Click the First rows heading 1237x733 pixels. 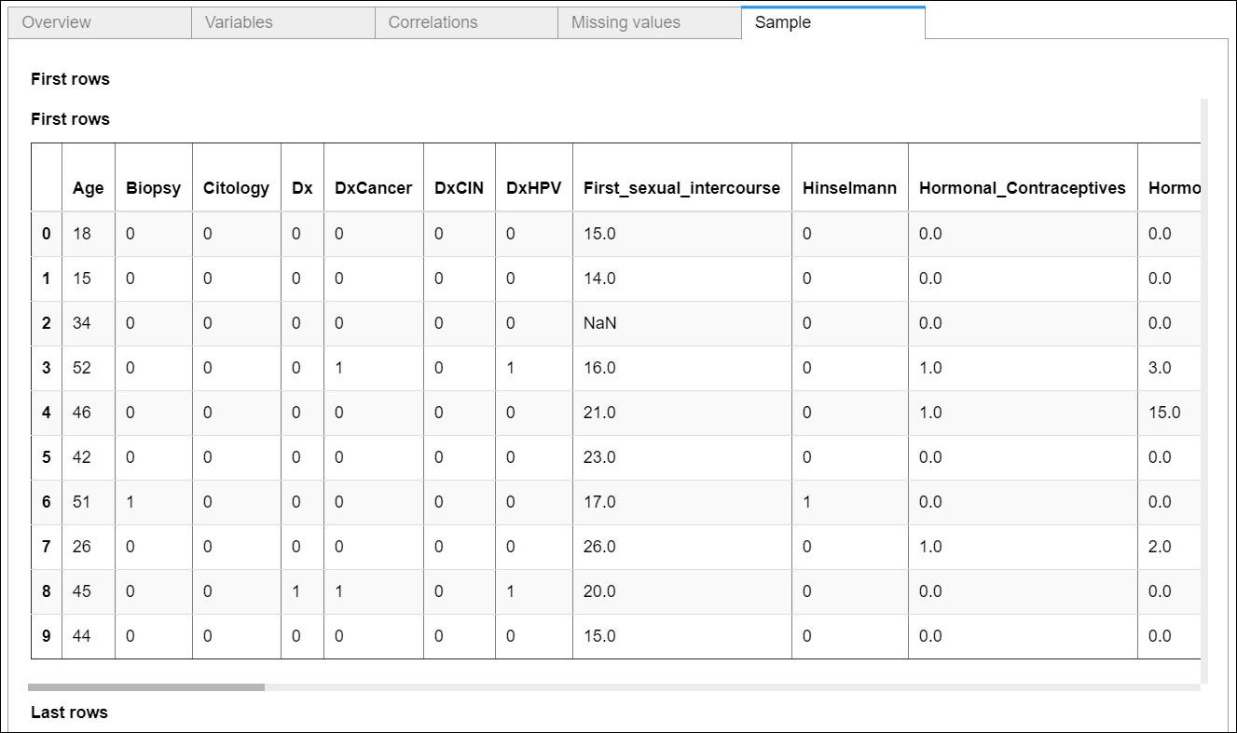point(70,79)
